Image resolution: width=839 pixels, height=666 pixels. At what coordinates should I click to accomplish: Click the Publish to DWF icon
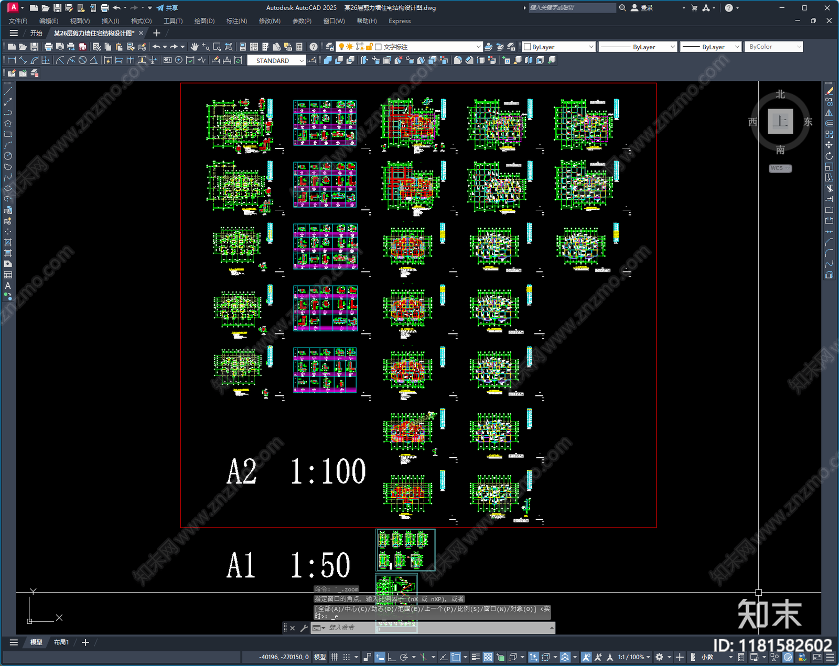(82, 47)
